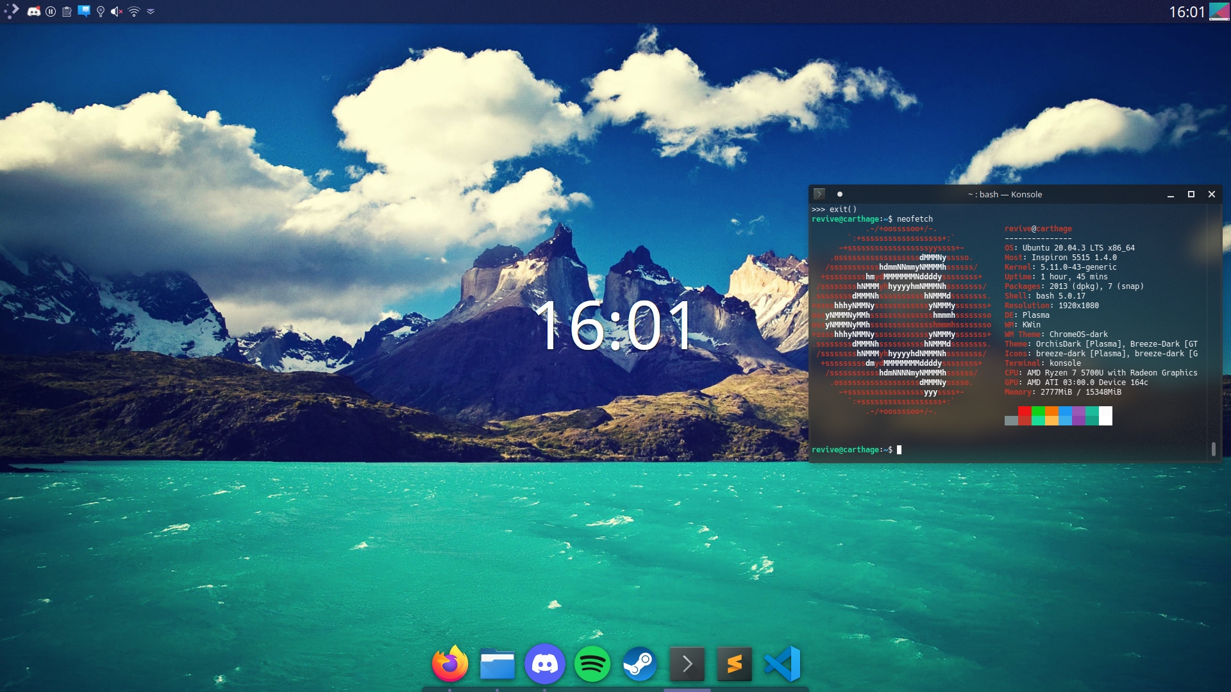Open the blue chat notification tray icon
Screen dimensions: 1231x692
pyautogui.click(x=84, y=12)
